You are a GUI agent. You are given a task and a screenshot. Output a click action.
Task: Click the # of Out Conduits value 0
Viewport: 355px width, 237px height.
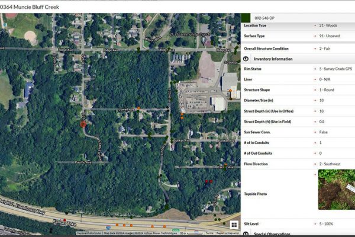[320, 153]
